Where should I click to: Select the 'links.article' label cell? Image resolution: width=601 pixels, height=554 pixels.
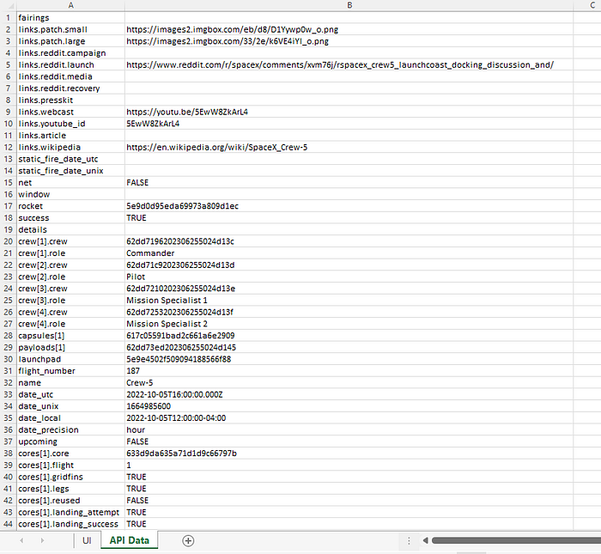[71, 136]
